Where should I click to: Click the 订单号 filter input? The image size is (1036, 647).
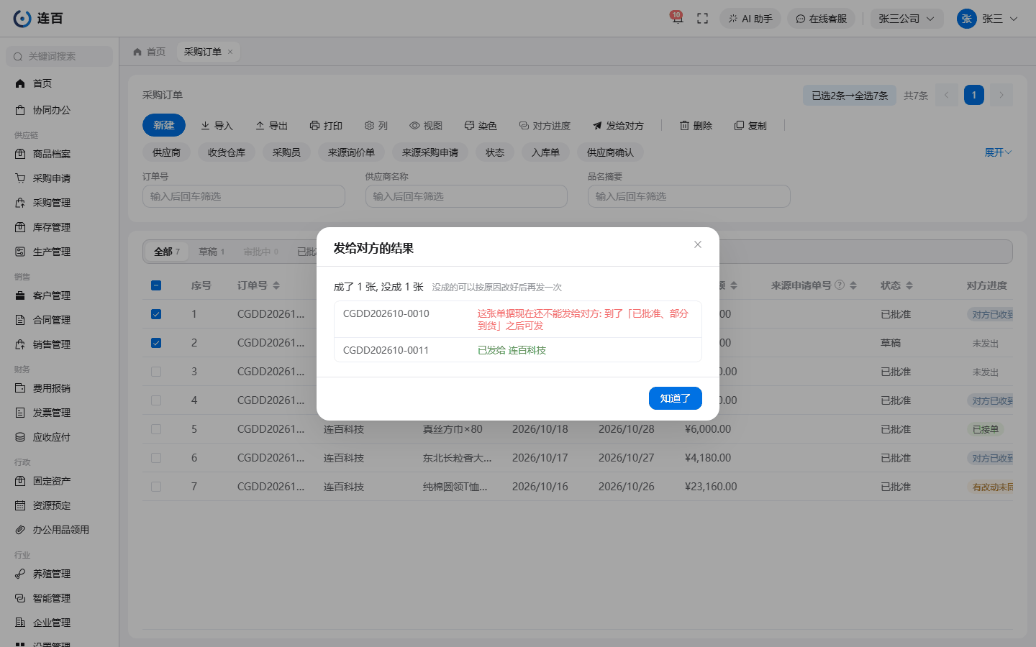(244, 196)
